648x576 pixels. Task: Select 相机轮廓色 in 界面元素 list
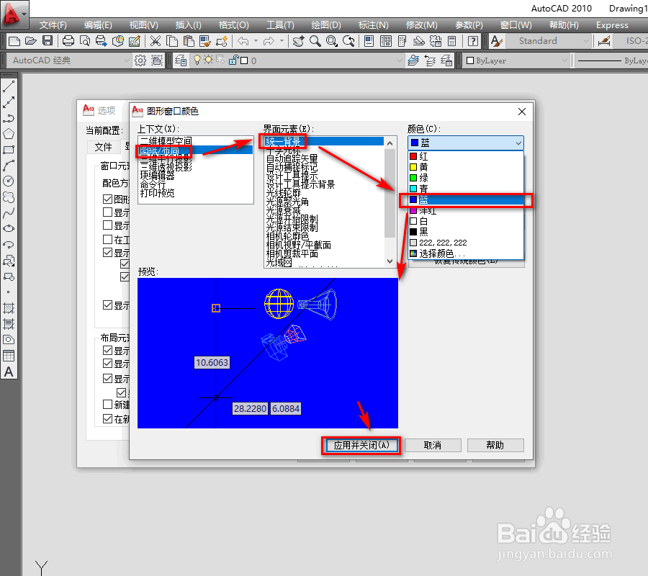click(287, 236)
